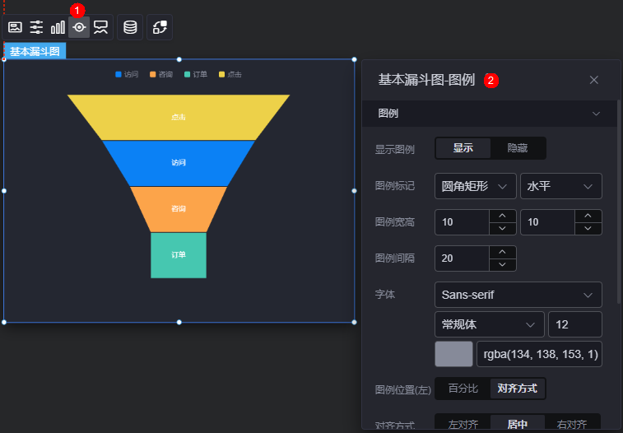The height and width of the screenshot is (433, 623).
Task: Choose 右对齐 alignment
Action: [572, 424]
